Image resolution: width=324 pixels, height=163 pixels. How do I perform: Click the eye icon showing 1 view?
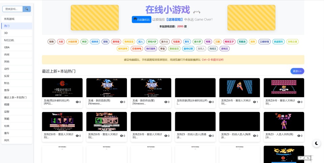point(254,102)
